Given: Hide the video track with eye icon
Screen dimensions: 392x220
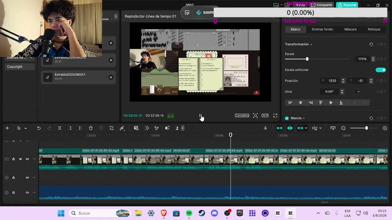Looking at the screenshot, I should click(x=21, y=159).
